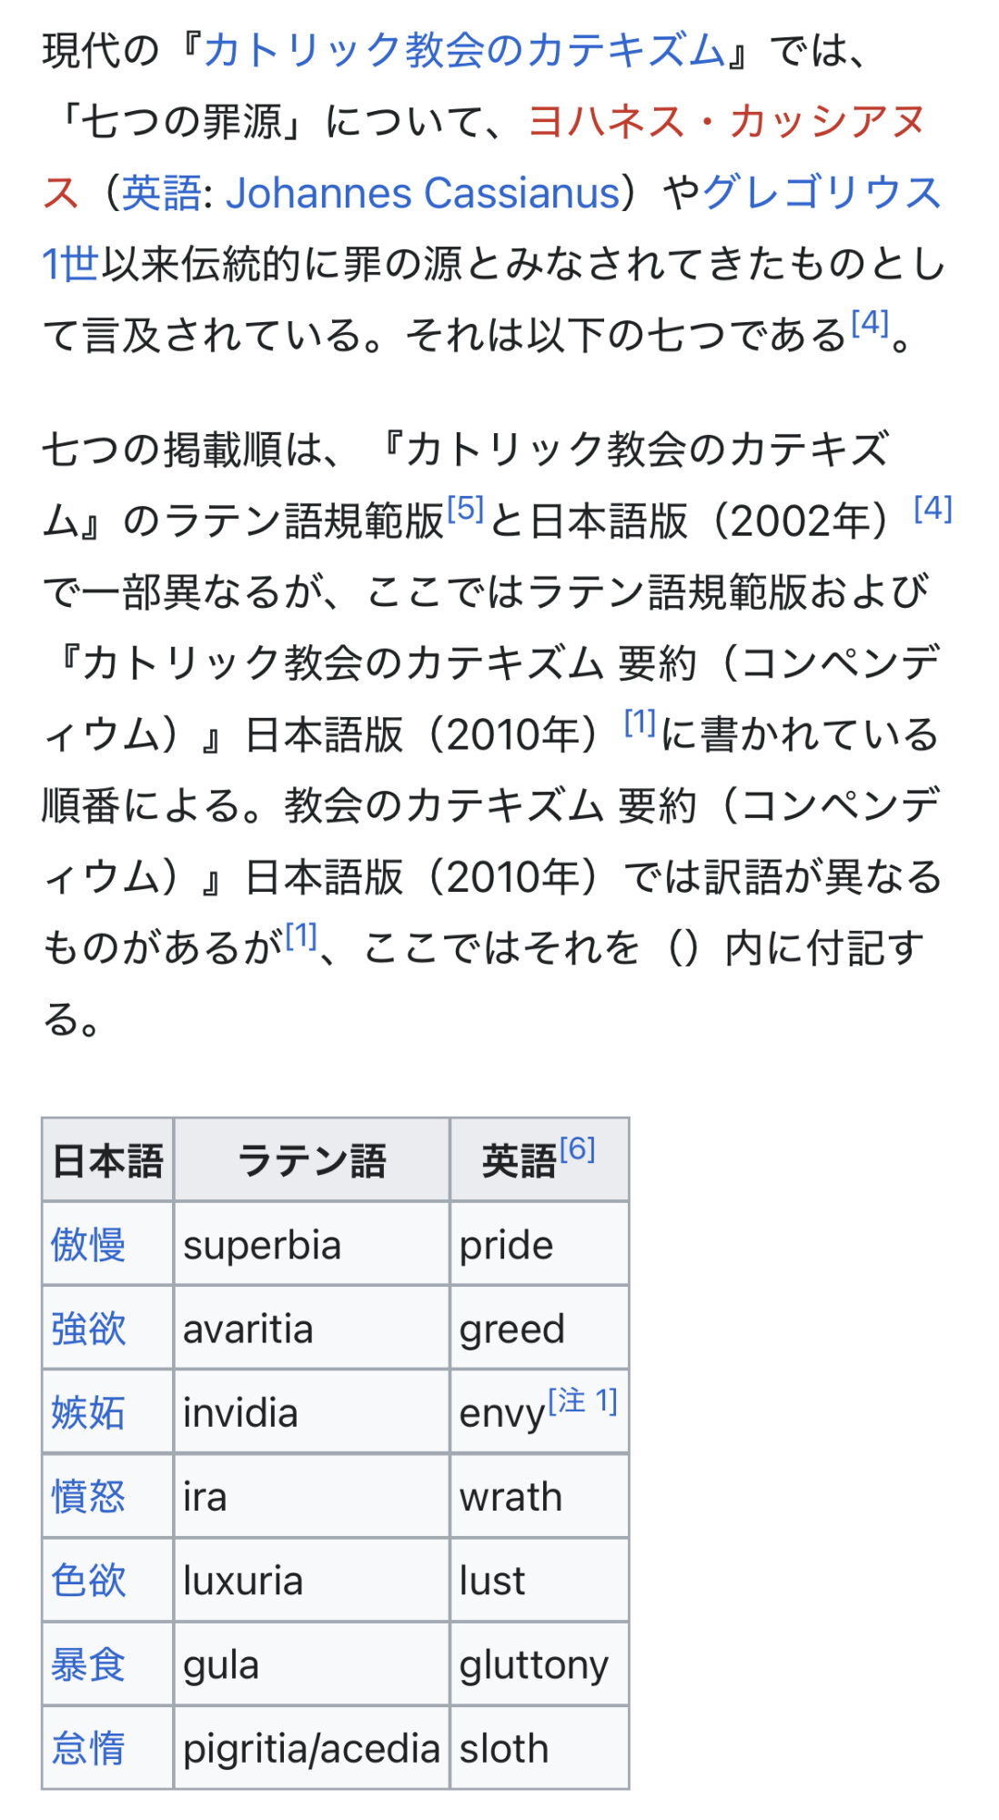Open reference [6] in 英語 table header
This screenshot has width=999, height=1820.
(x=577, y=1149)
